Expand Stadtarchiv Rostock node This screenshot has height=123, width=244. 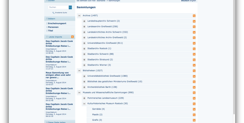(x=84, y=49)
